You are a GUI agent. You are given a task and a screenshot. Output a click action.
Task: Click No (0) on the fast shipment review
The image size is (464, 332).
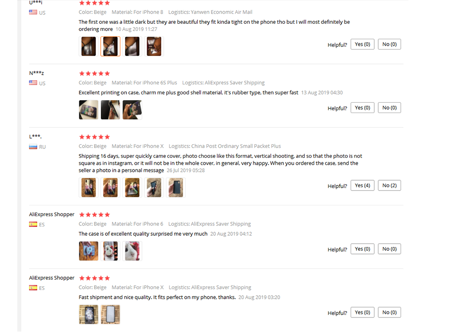(389, 312)
